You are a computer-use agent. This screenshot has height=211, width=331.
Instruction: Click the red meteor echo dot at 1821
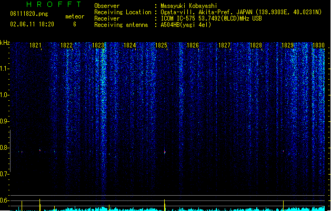[40, 150]
